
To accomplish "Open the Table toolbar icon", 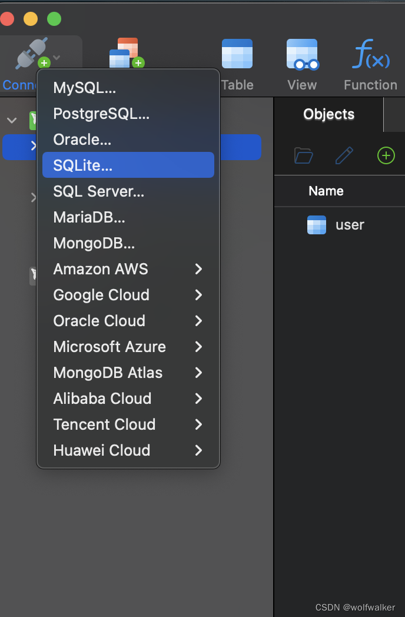I will point(237,54).
